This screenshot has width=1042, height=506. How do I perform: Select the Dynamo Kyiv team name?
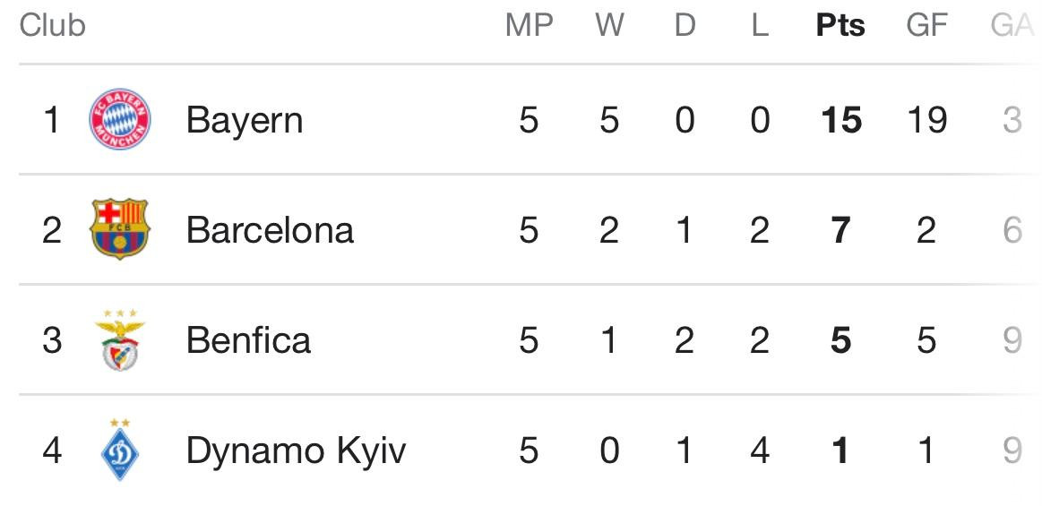click(x=296, y=450)
